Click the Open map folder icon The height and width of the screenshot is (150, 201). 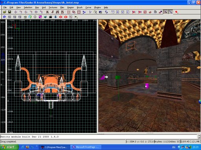[4, 12]
